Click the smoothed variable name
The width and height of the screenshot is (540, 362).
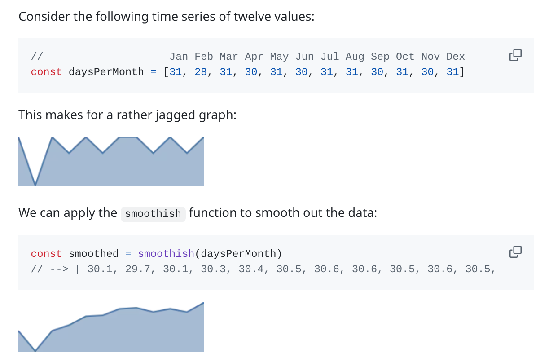(94, 254)
